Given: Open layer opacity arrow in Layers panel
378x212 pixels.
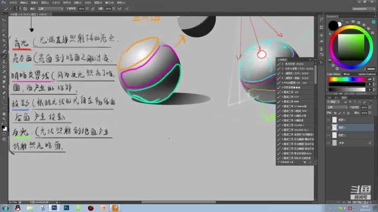Looking at the screenshot, I should pyautogui.click(x=370, y=107).
